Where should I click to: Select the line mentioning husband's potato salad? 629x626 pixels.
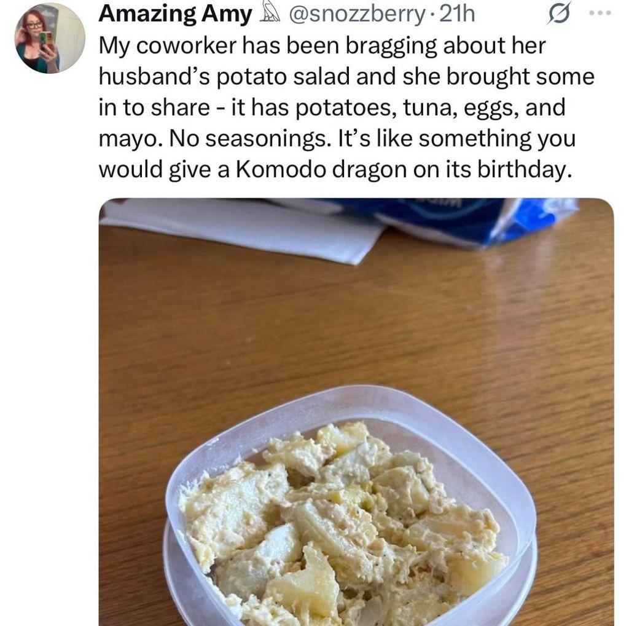tap(346, 76)
